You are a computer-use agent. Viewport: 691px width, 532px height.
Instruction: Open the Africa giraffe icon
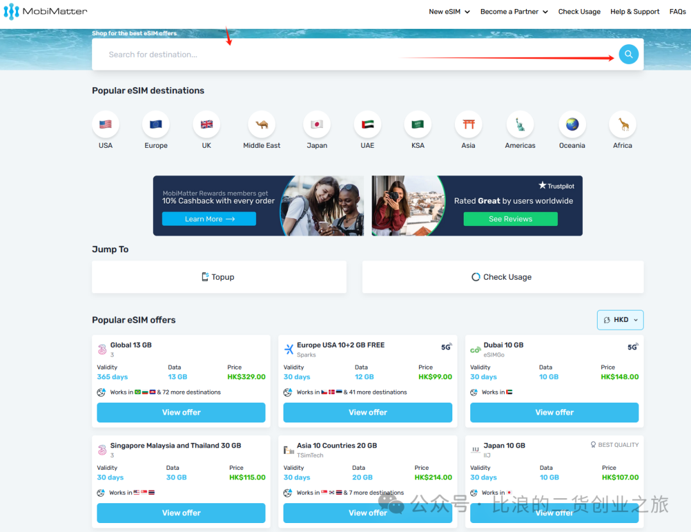(x=623, y=124)
